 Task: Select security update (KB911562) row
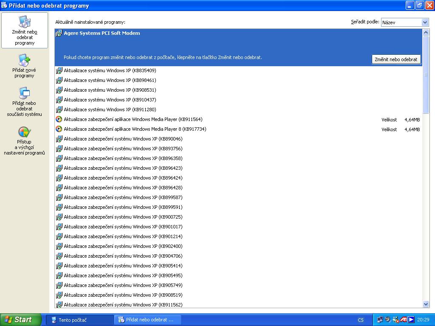(x=238, y=304)
